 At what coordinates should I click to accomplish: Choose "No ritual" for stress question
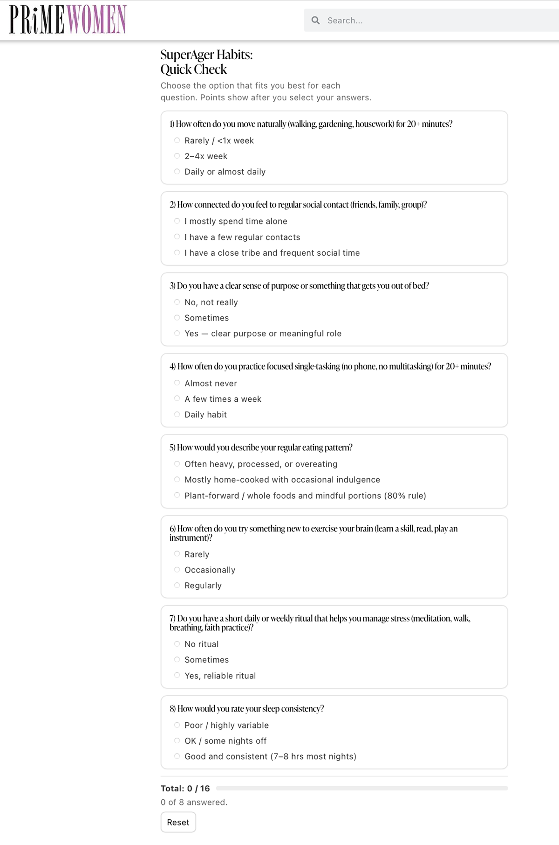point(177,644)
